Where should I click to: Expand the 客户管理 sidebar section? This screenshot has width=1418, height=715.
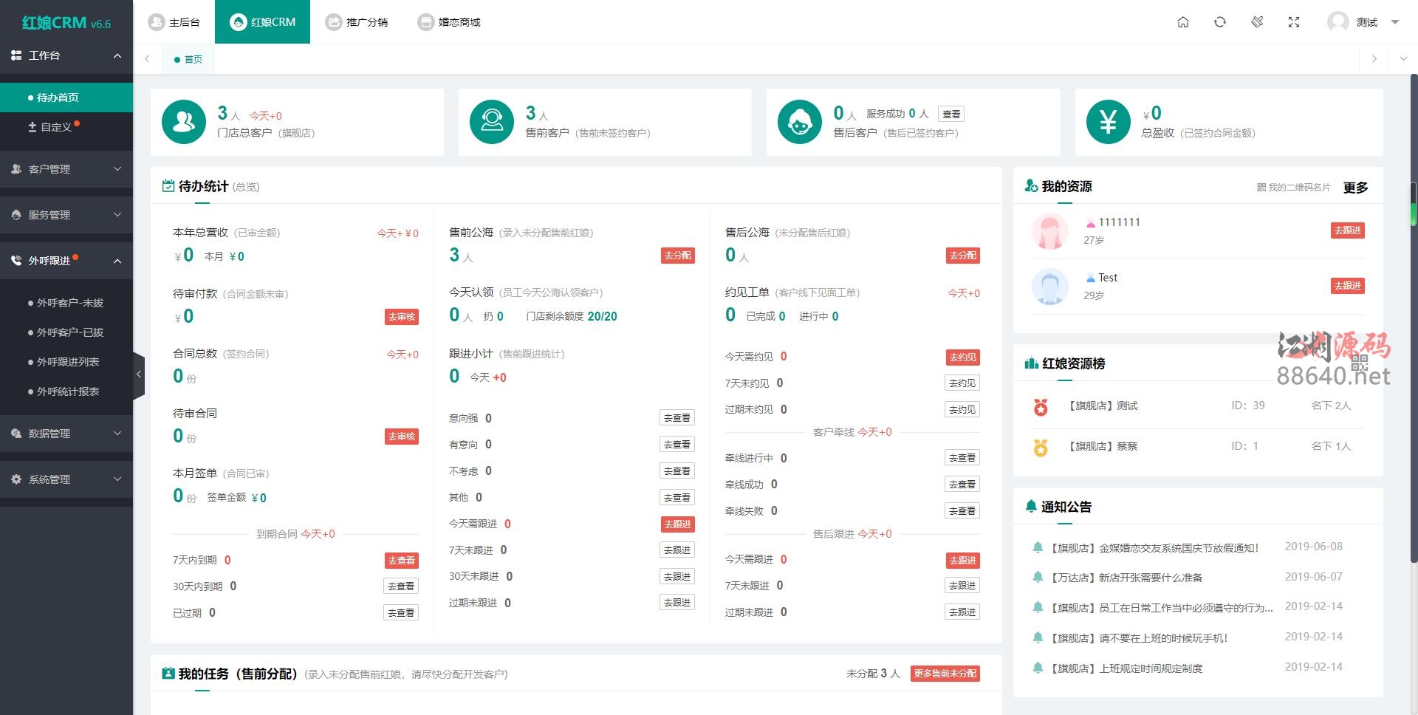tap(66, 169)
